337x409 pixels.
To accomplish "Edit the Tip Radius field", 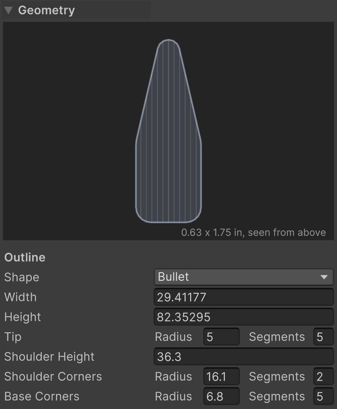I will pyautogui.click(x=222, y=337).
